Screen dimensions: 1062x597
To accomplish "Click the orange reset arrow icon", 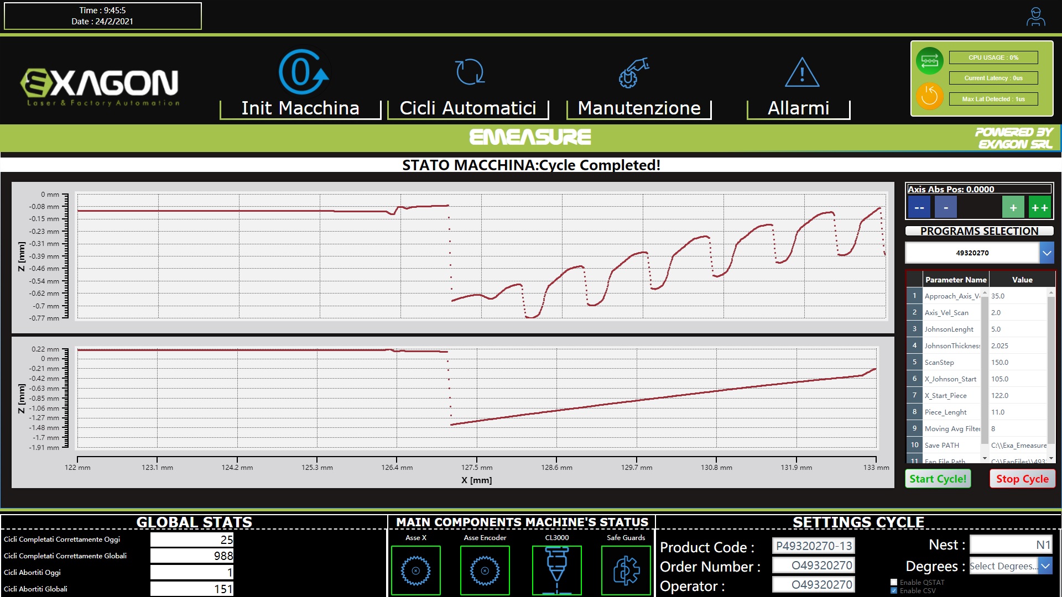I will 929,96.
